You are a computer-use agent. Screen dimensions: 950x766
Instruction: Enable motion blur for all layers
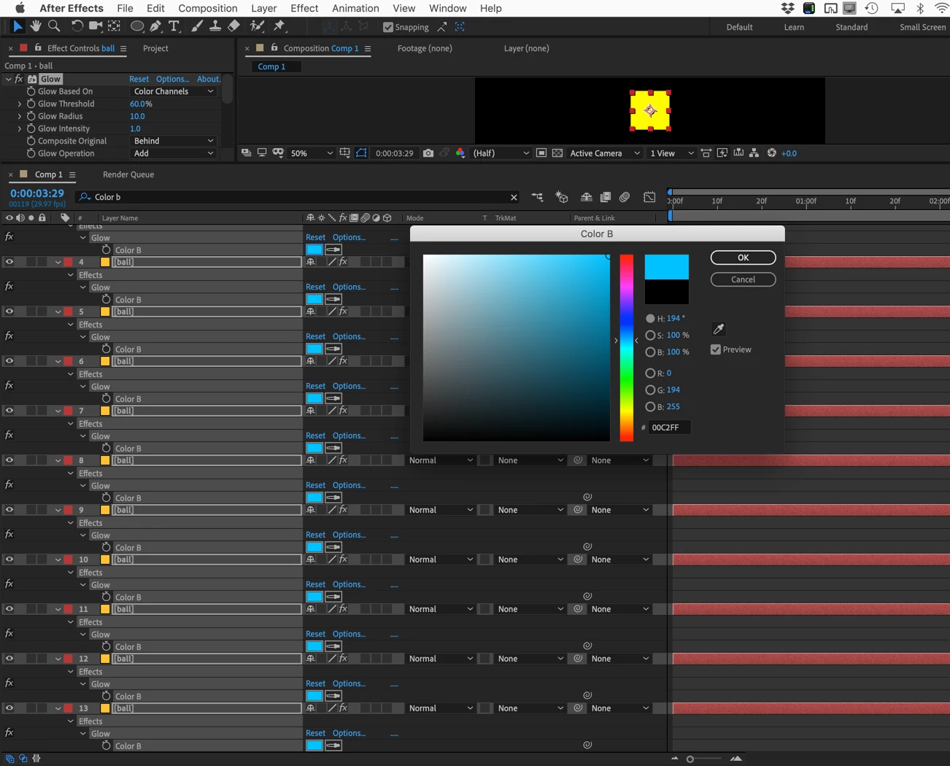tap(625, 197)
